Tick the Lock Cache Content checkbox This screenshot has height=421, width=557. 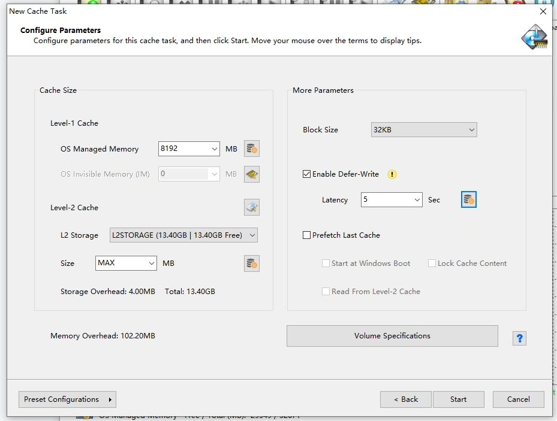[x=432, y=263]
